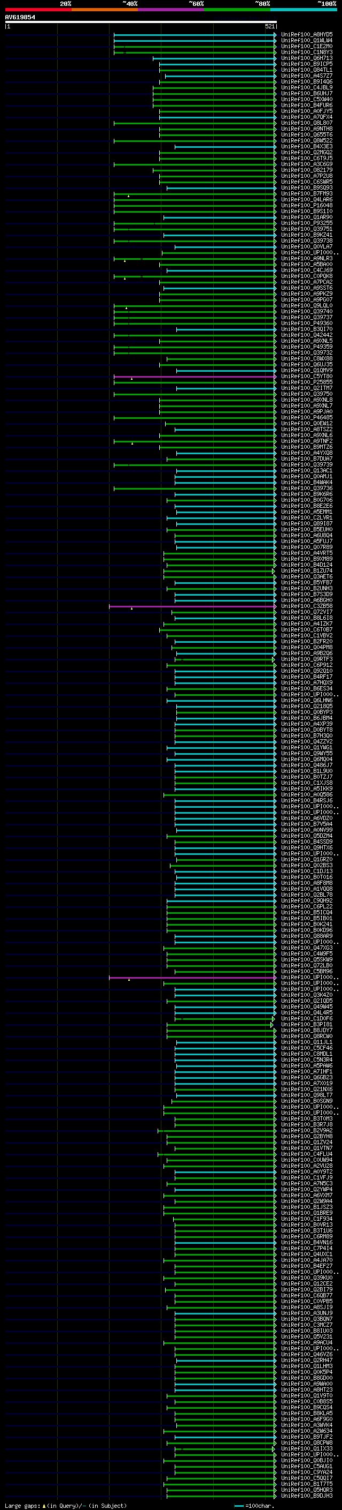
Task: Select the UniRef100_A2W634 row label
Action: (307, 1431)
